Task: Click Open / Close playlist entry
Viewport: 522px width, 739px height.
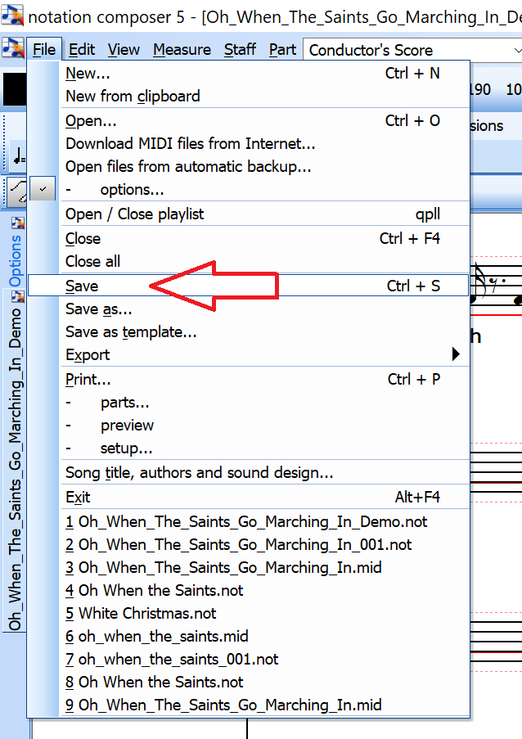Action: [134, 214]
